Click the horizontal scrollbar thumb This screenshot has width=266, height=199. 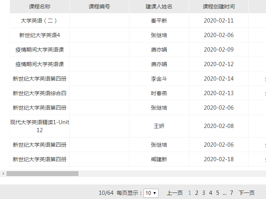click(x=42, y=173)
